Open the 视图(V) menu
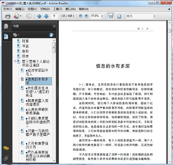This screenshot has width=173, height=165. (x=32, y=9)
